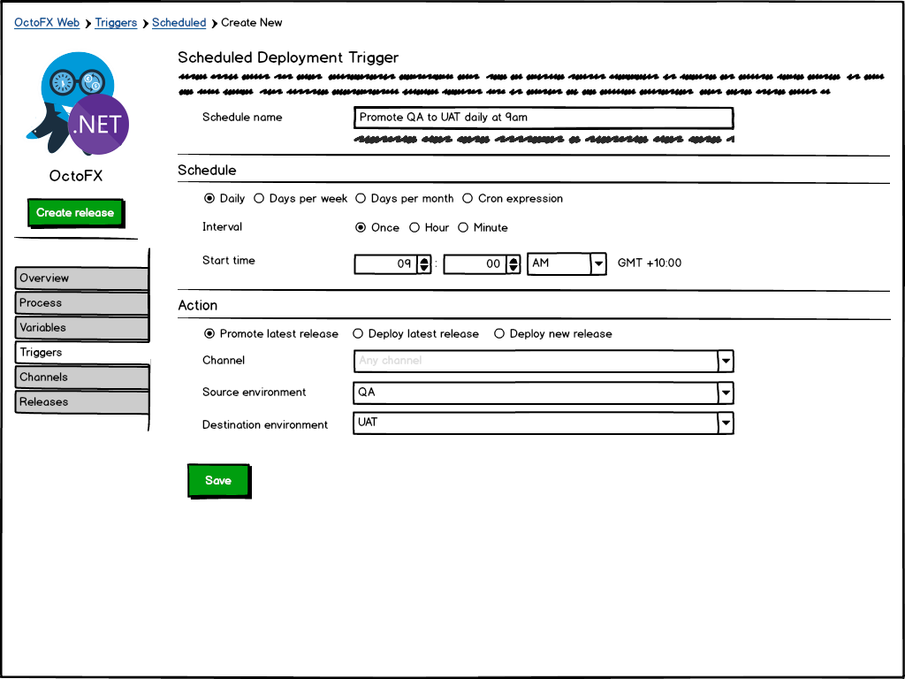Click the OctoFX .NET project logo
Image resolution: width=905 pixels, height=679 pixels.
point(78,104)
